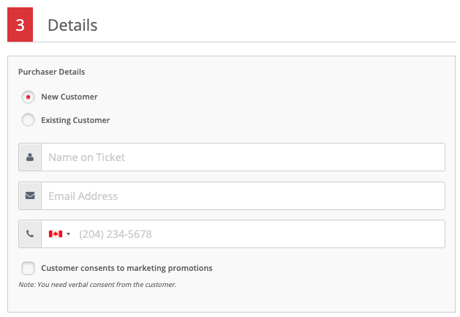Click the Name on Ticket field
This screenshot has width=460, height=317.
(244, 157)
